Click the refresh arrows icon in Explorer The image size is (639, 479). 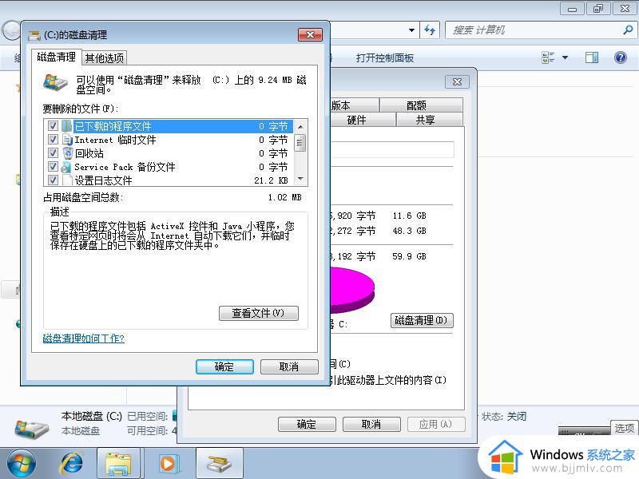pos(430,30)
